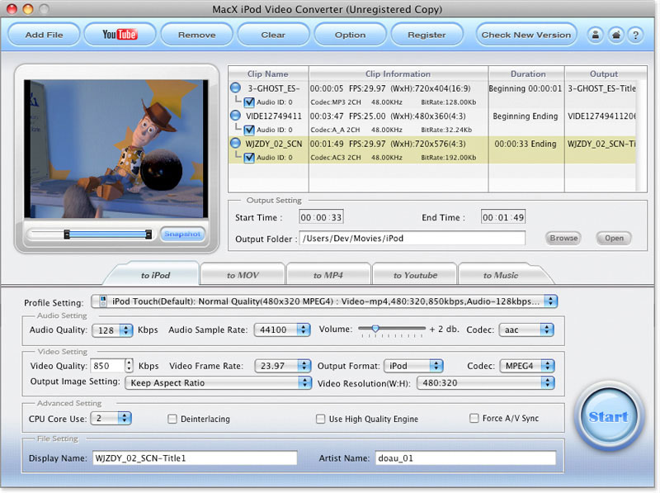Click the Start Time field
This screenshot has height=493, width=660.
pos(321,217)
